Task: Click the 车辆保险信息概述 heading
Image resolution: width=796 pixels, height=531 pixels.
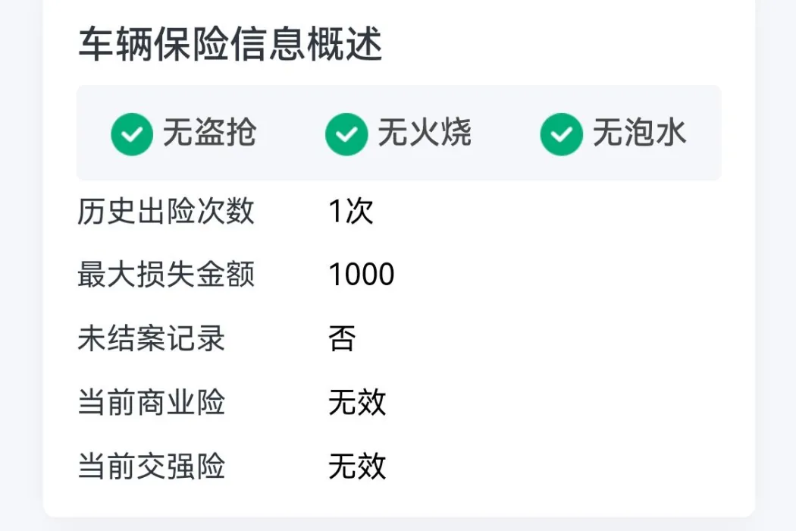Action: (230, 44)
